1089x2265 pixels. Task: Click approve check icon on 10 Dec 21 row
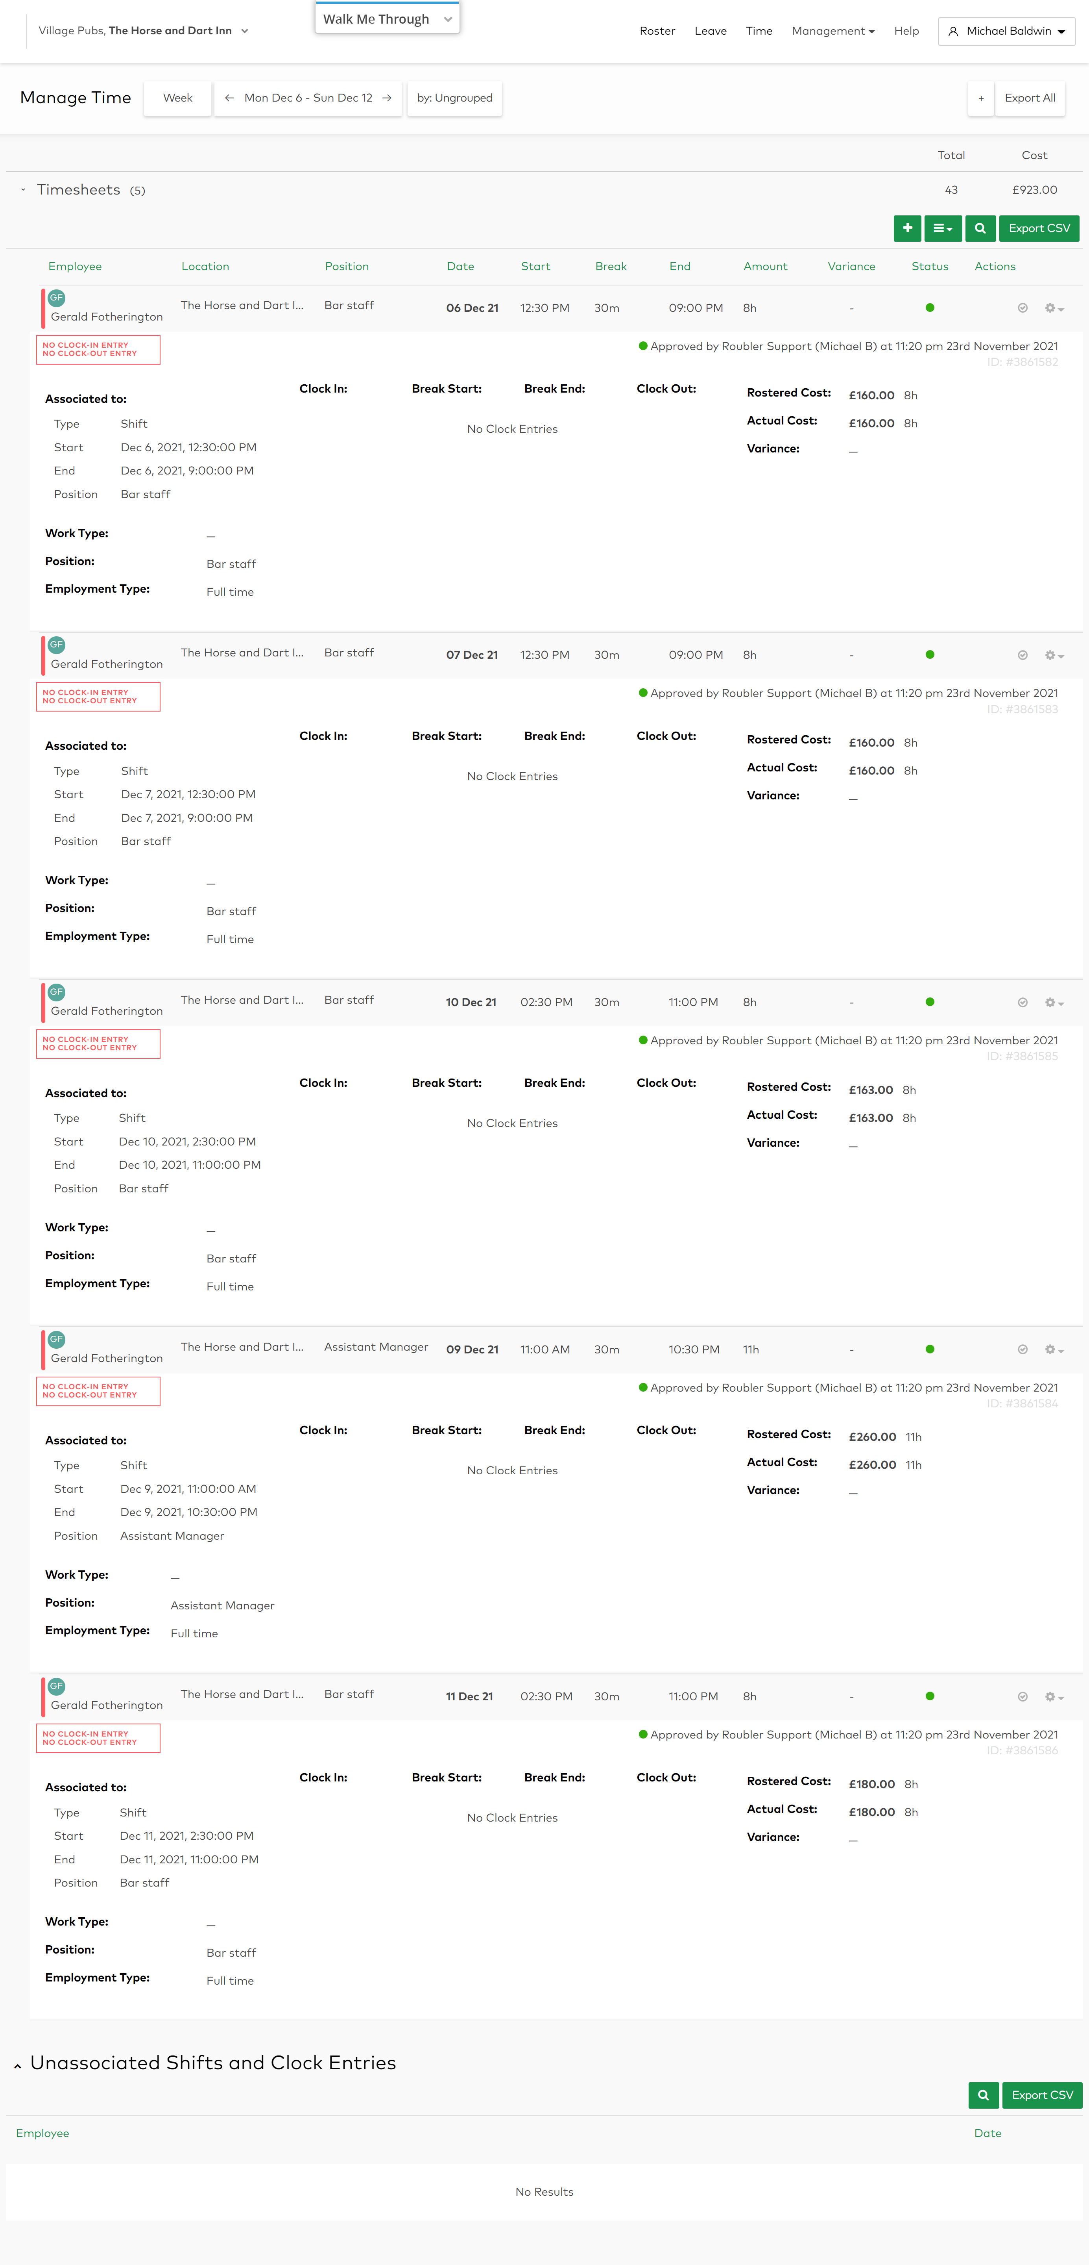pos(1022,1003)
